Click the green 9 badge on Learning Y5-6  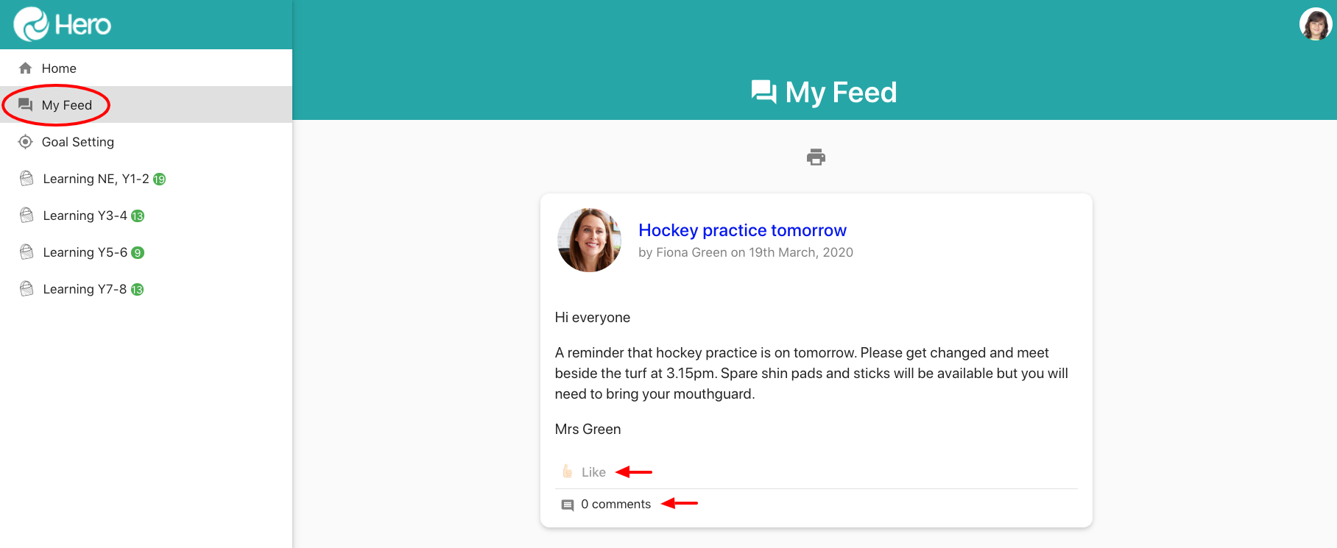138,252
